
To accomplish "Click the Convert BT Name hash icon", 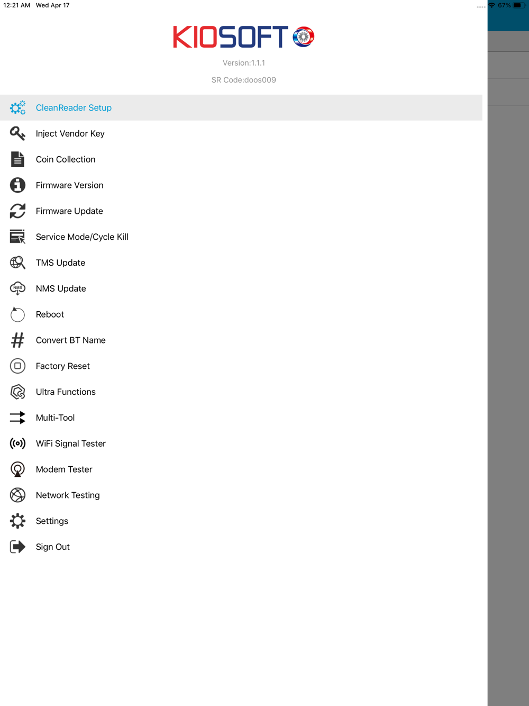I will pyautogui.click(x=17, y=340).
